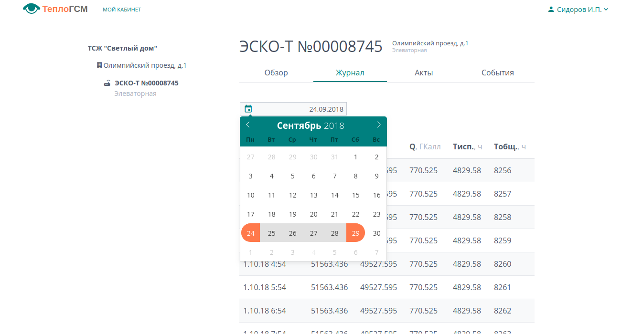The height and width of the screenshot is (334, 621).
Task: Click the ТеплоГСМ eye logo
Action: [31, 9]
